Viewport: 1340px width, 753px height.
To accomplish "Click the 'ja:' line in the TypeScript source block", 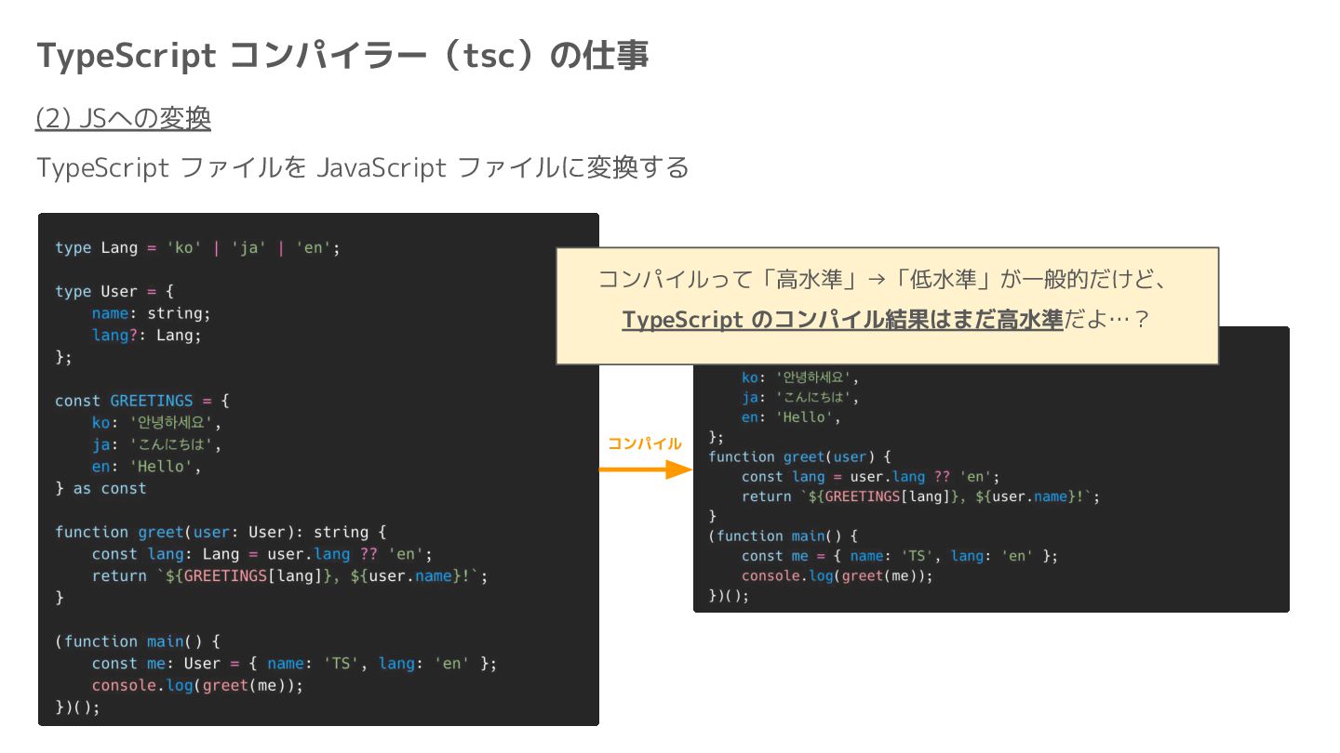I will pos(156,444).
